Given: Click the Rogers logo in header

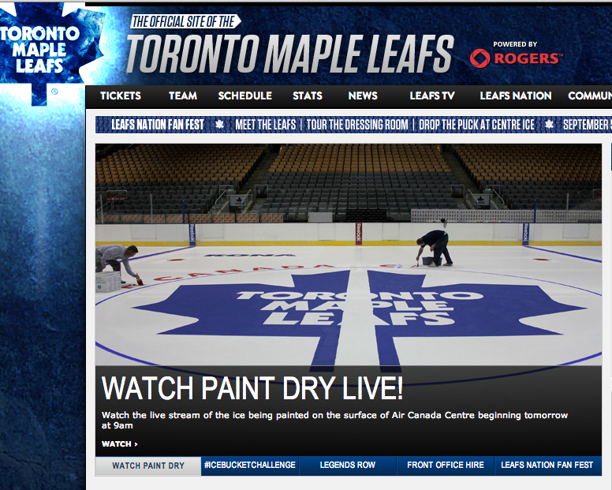Looking at the screenshot, I should [516, 58].
